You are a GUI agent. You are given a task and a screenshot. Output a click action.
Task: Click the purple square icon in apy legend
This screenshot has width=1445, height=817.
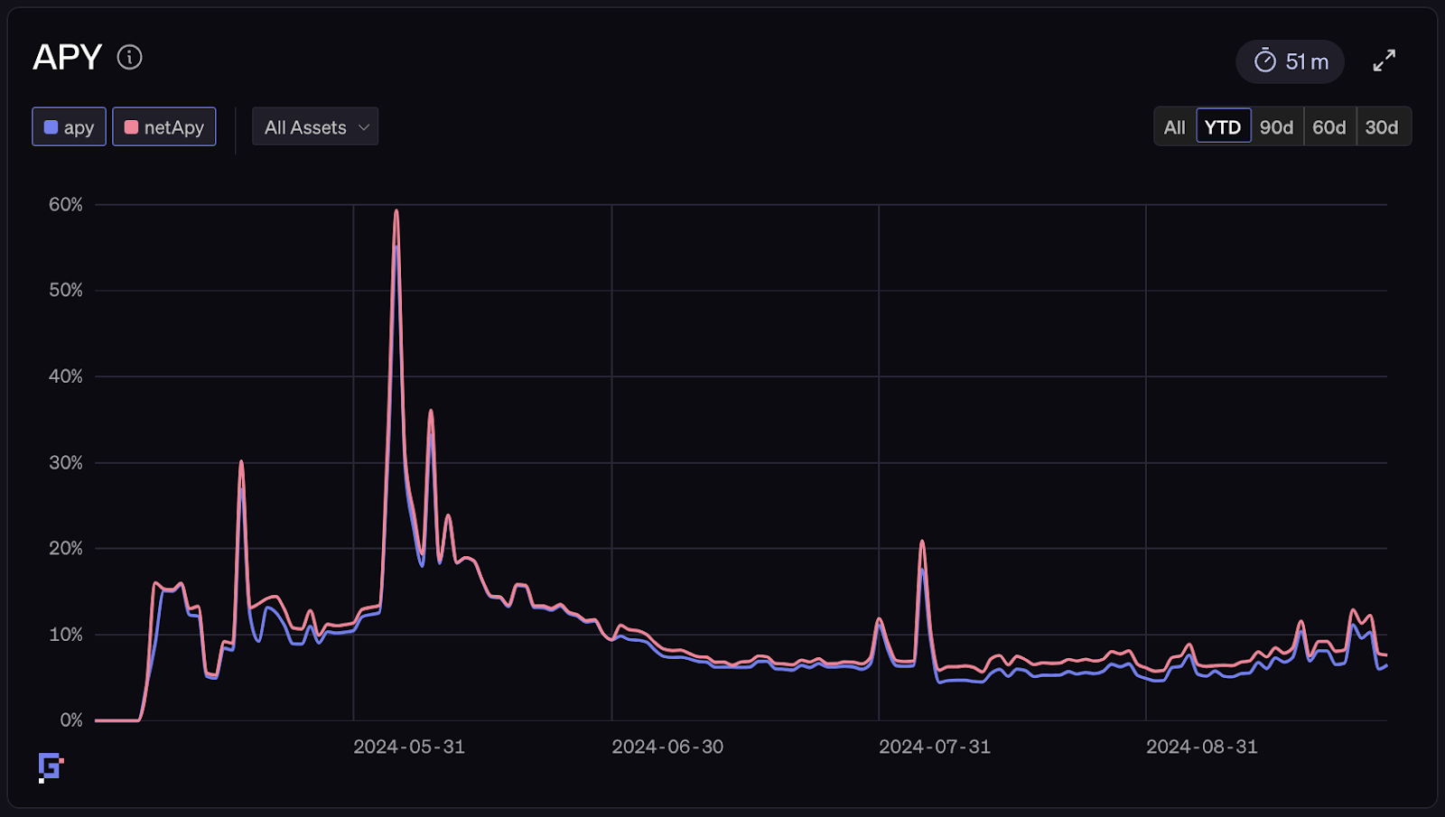[50, 126]
